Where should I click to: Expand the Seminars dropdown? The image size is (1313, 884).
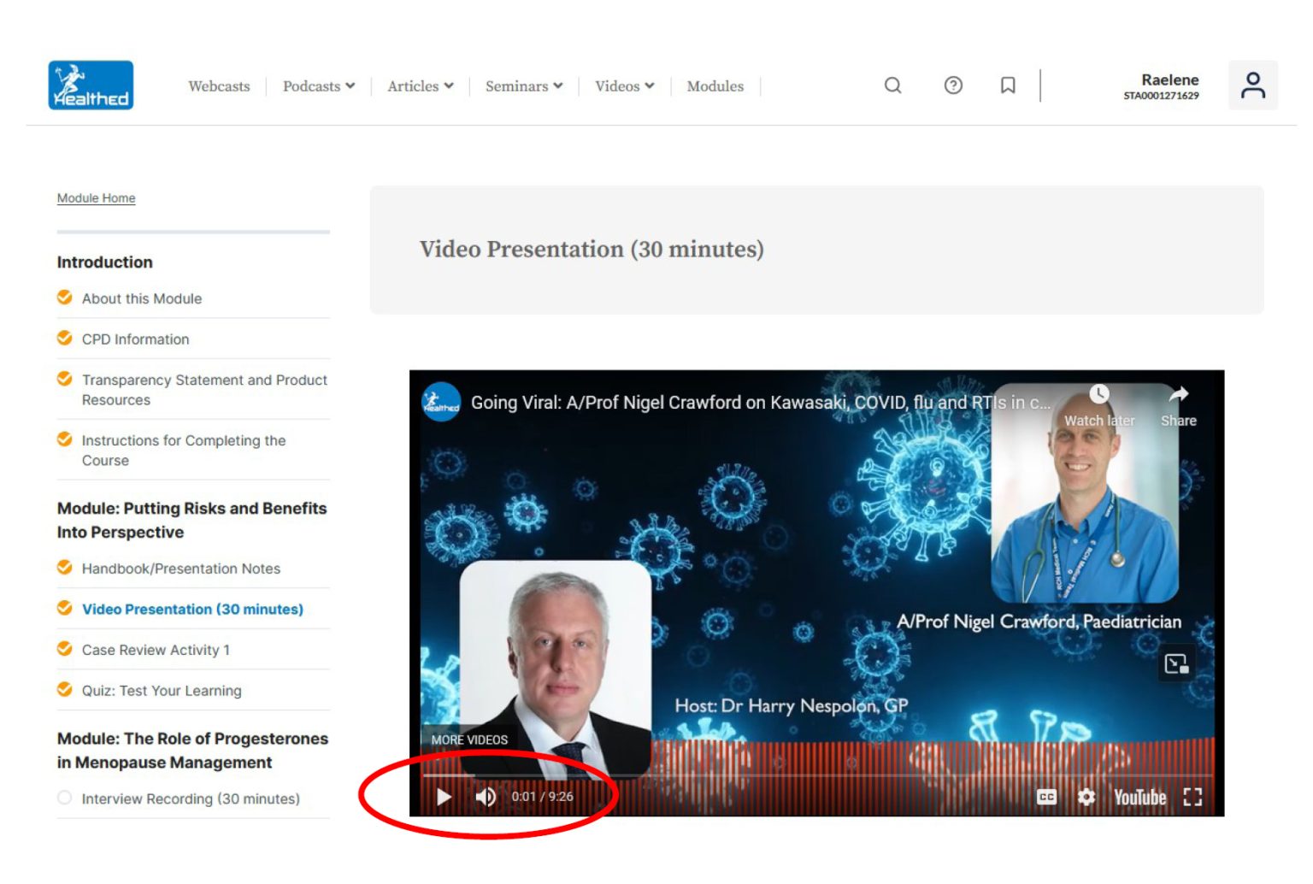click(524, 86)
